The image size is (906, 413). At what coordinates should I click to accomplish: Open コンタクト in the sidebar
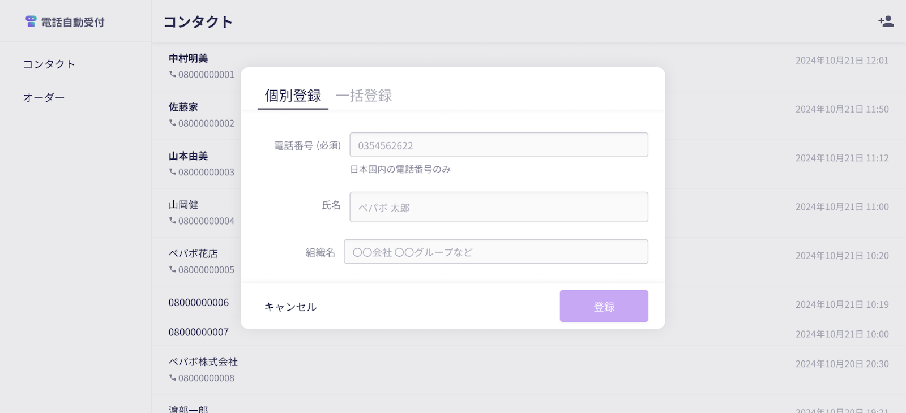pos(49,64)
